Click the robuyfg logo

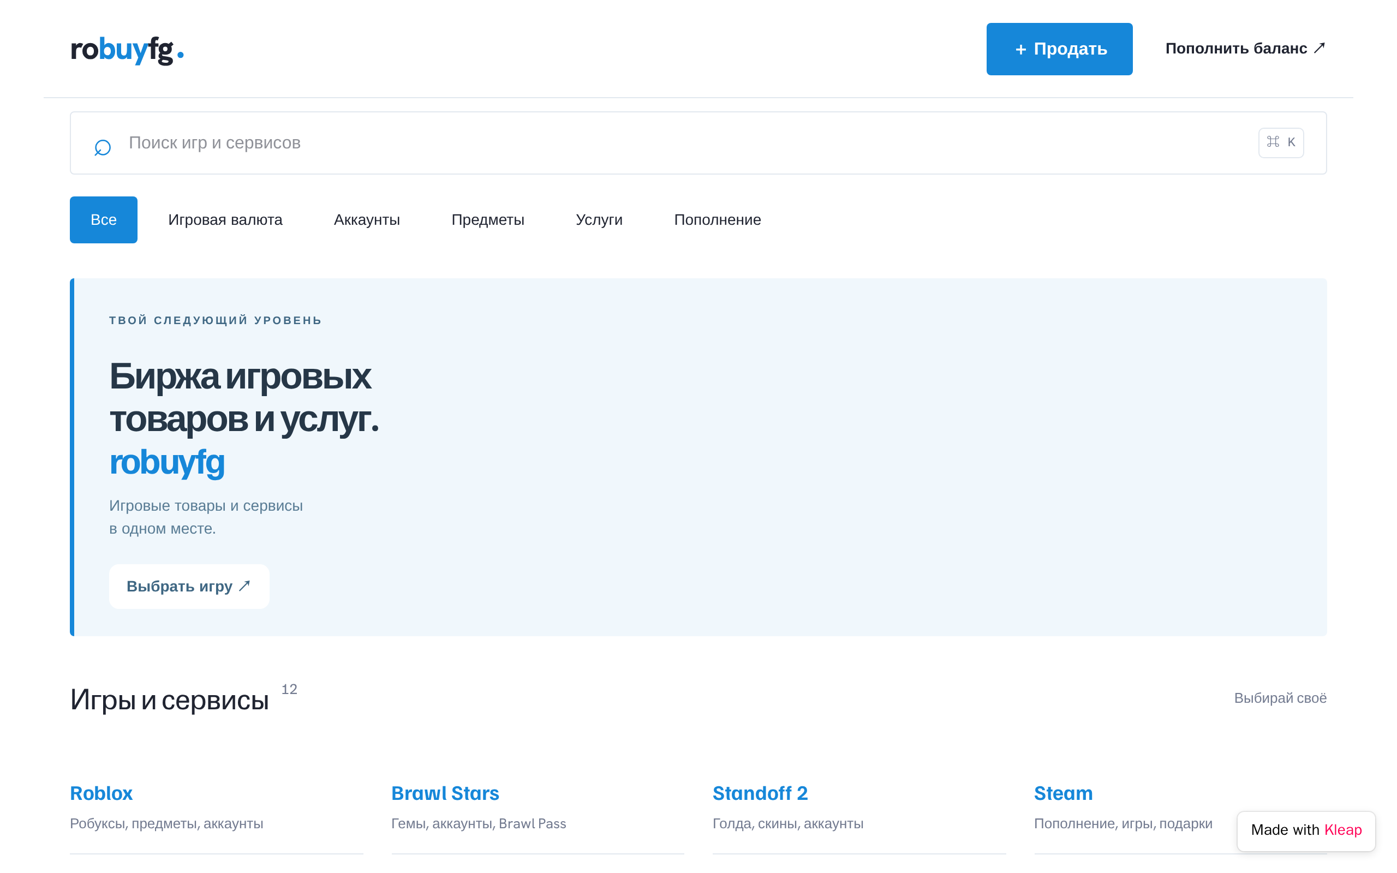click(x=127, y=50)
